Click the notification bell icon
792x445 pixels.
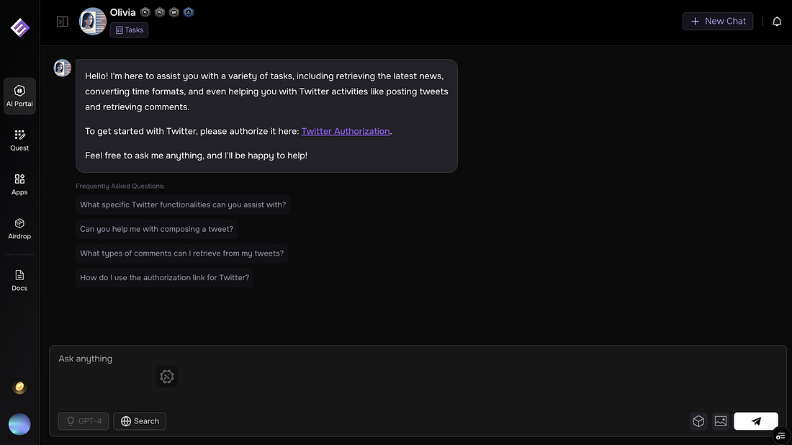pyautogui.click(x=777, y=22)
